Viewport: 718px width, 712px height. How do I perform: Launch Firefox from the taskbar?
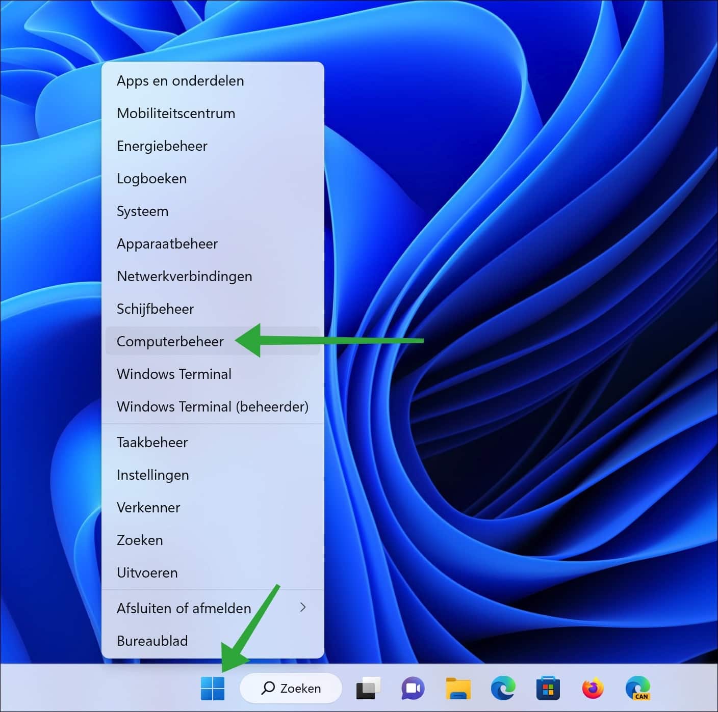pos(593,688)
